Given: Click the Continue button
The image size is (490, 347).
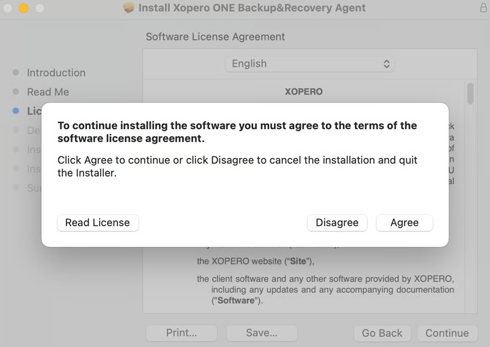Looking at the screenshot, I should tap(447, 333).
